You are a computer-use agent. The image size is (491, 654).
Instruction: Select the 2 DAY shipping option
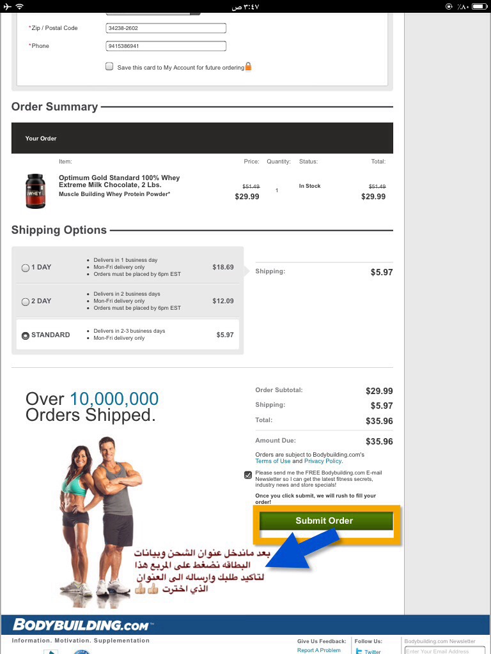pos(26,301)
